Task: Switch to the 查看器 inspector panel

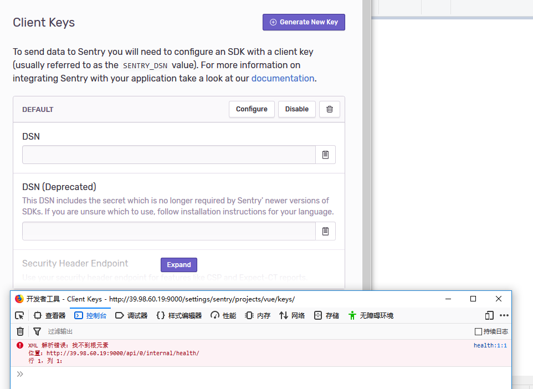Action: point(50,315)
